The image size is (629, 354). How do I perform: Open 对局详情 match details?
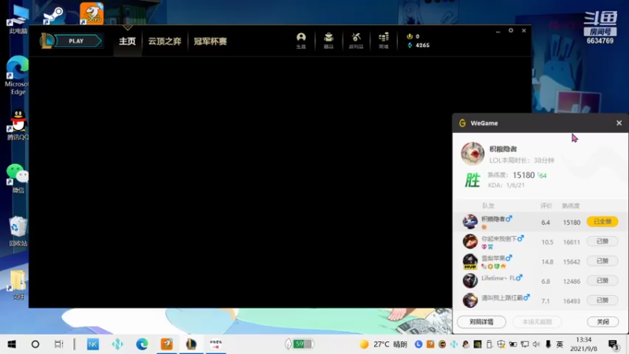point(481,322)
